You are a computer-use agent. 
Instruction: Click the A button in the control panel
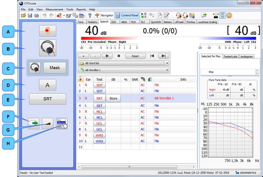pos(48,85)
